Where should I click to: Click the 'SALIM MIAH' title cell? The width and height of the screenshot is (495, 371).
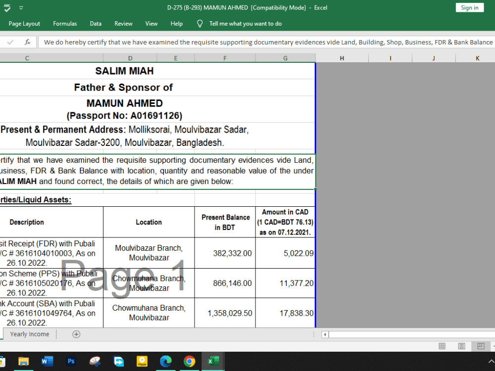pos(157,71)
